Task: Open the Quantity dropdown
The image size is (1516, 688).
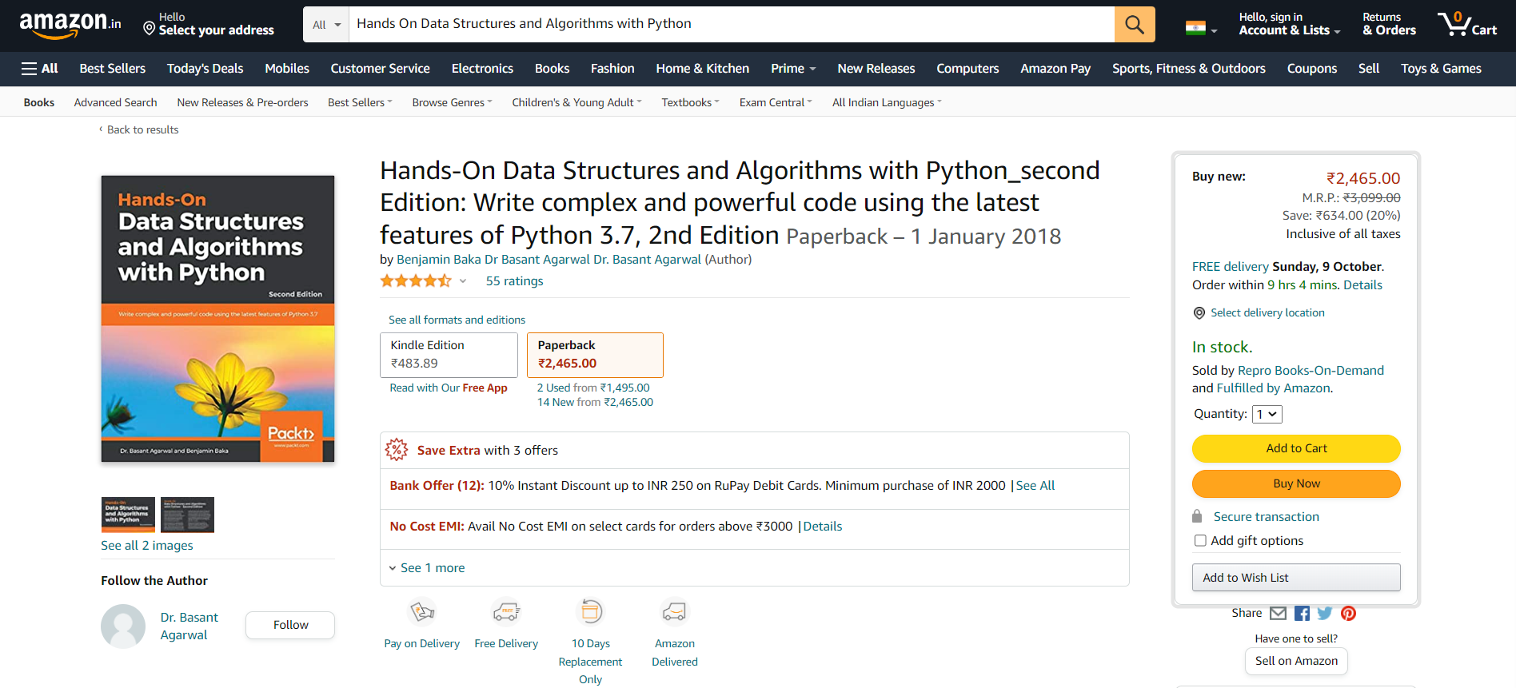Action: [x=1267, y=414]
